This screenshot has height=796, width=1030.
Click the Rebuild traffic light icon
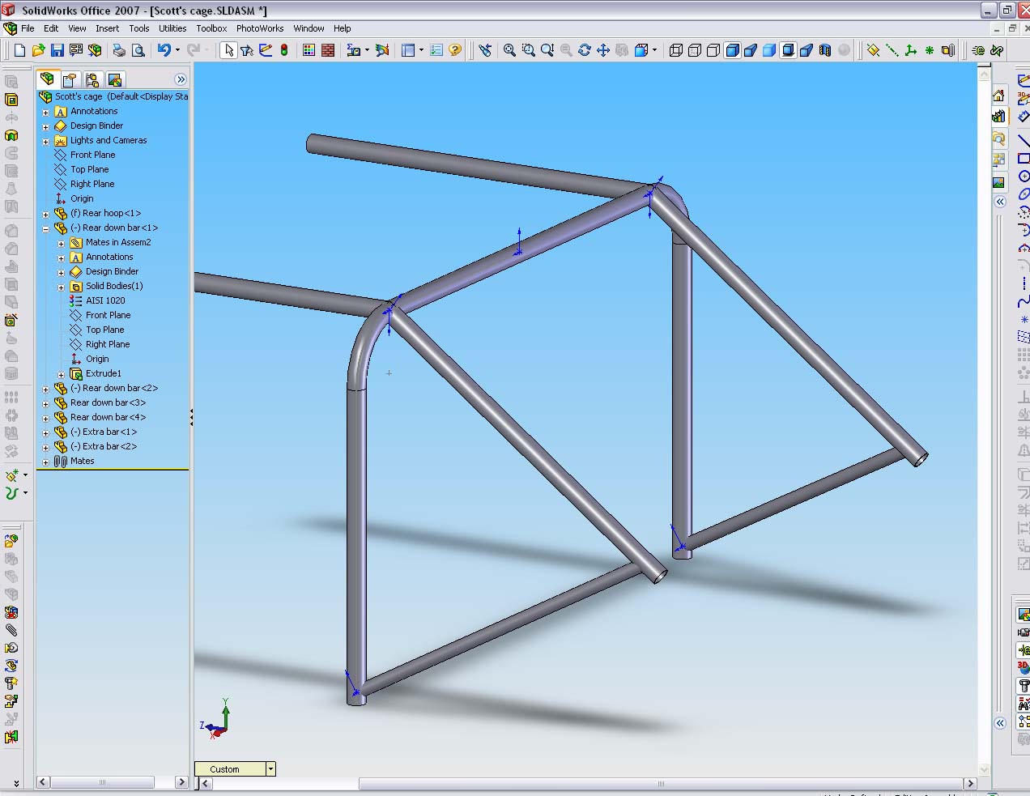(284, 50)
